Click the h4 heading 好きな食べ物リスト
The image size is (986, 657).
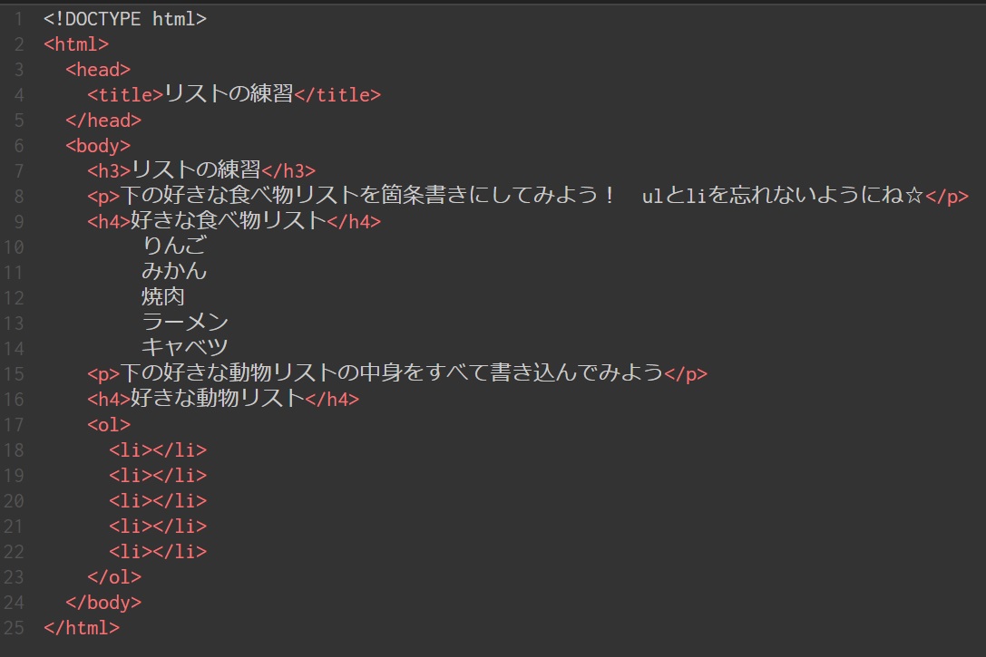228,221
